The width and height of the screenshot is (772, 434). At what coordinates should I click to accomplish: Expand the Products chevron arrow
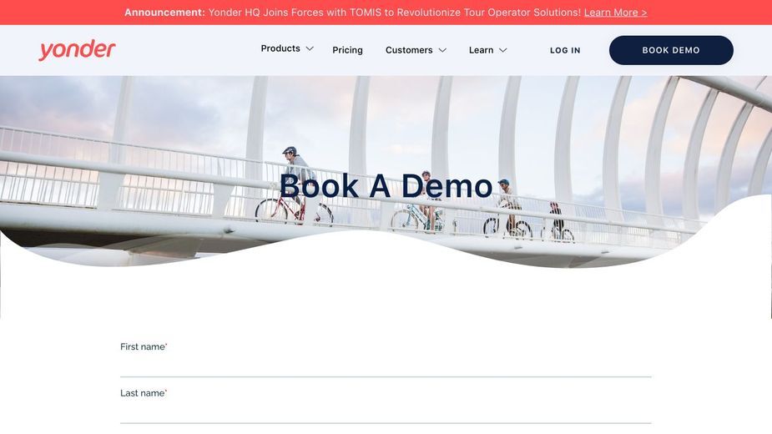(310, 48)
